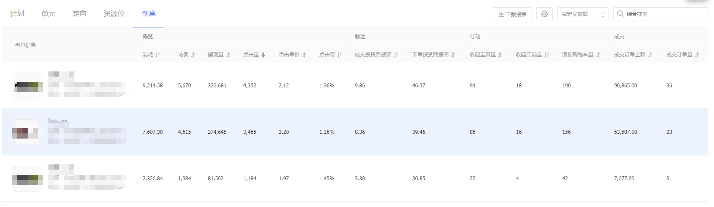
Task: Sort by 点击率 column sort icon
Action: [339, 55]
